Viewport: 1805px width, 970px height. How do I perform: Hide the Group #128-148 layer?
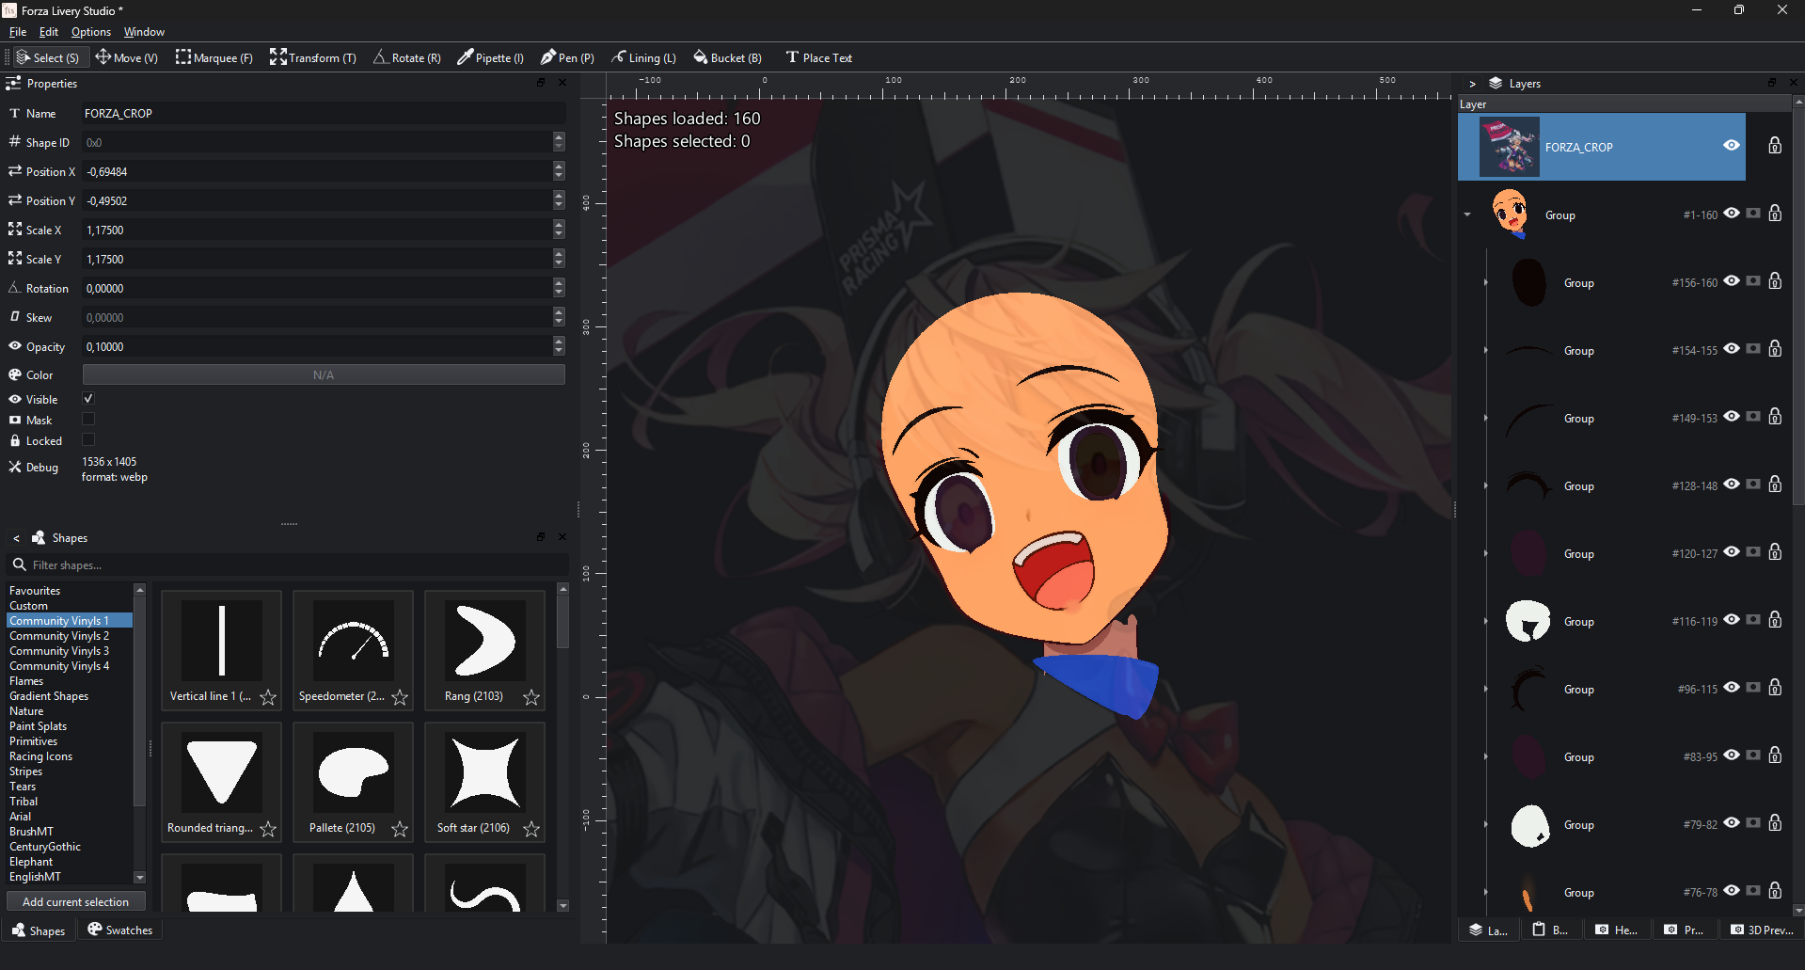[1732, 484]
